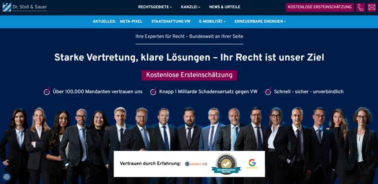Open the ProvenExpert seal badge
Screen dimensions: 378x184
[226, 164]
